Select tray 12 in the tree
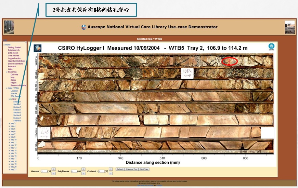The image size is (298, 188). [13, 145]
